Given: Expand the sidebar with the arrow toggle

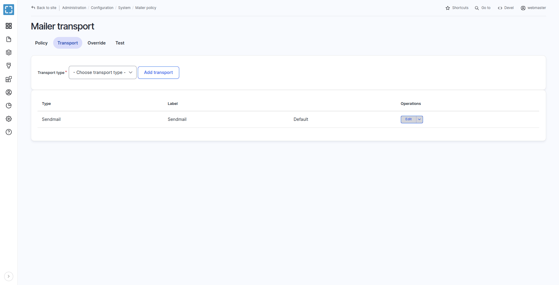Looking at the screenshot, I should [x=9, y=276].
